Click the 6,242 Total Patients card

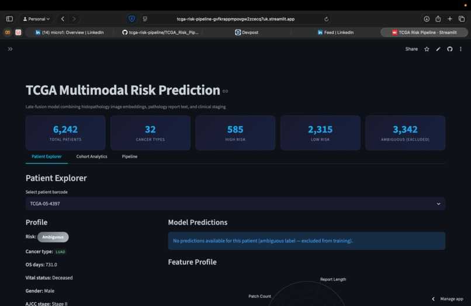coord(65,133)
